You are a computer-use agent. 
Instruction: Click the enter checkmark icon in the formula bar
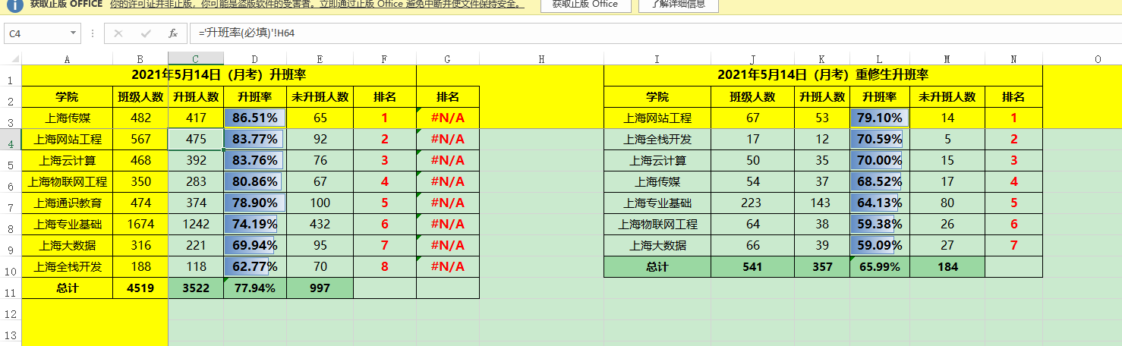pos(146,33)
